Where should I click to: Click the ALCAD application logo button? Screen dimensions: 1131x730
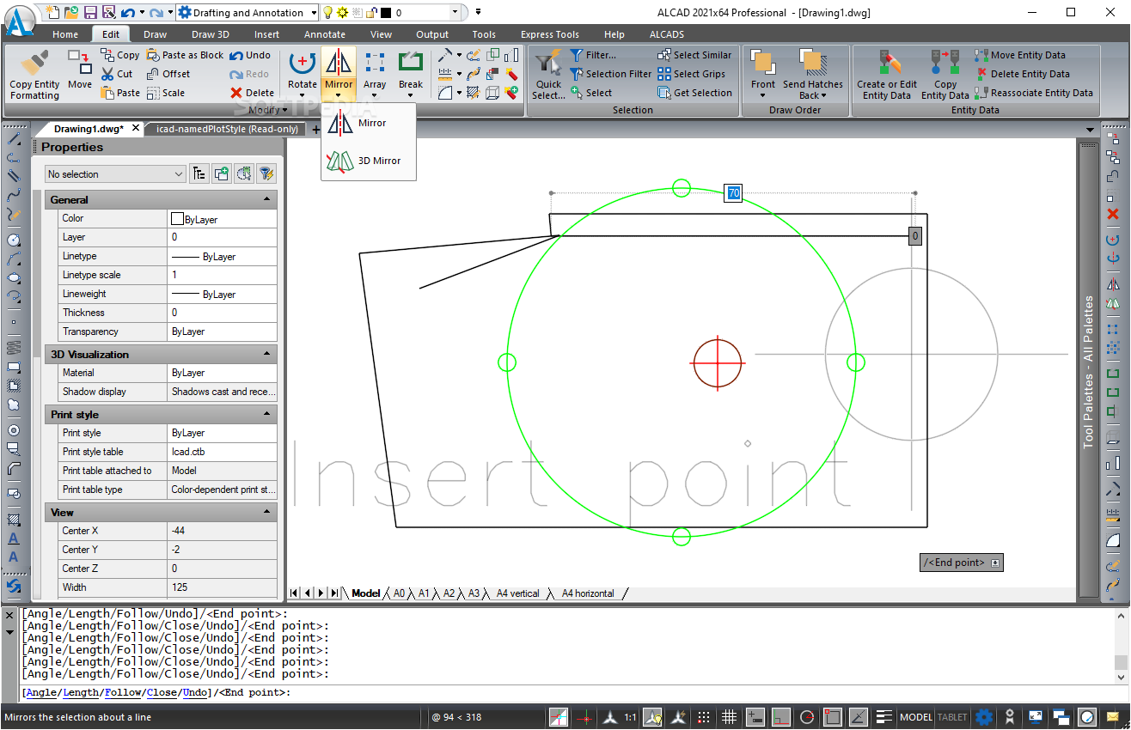pos(19,21)
